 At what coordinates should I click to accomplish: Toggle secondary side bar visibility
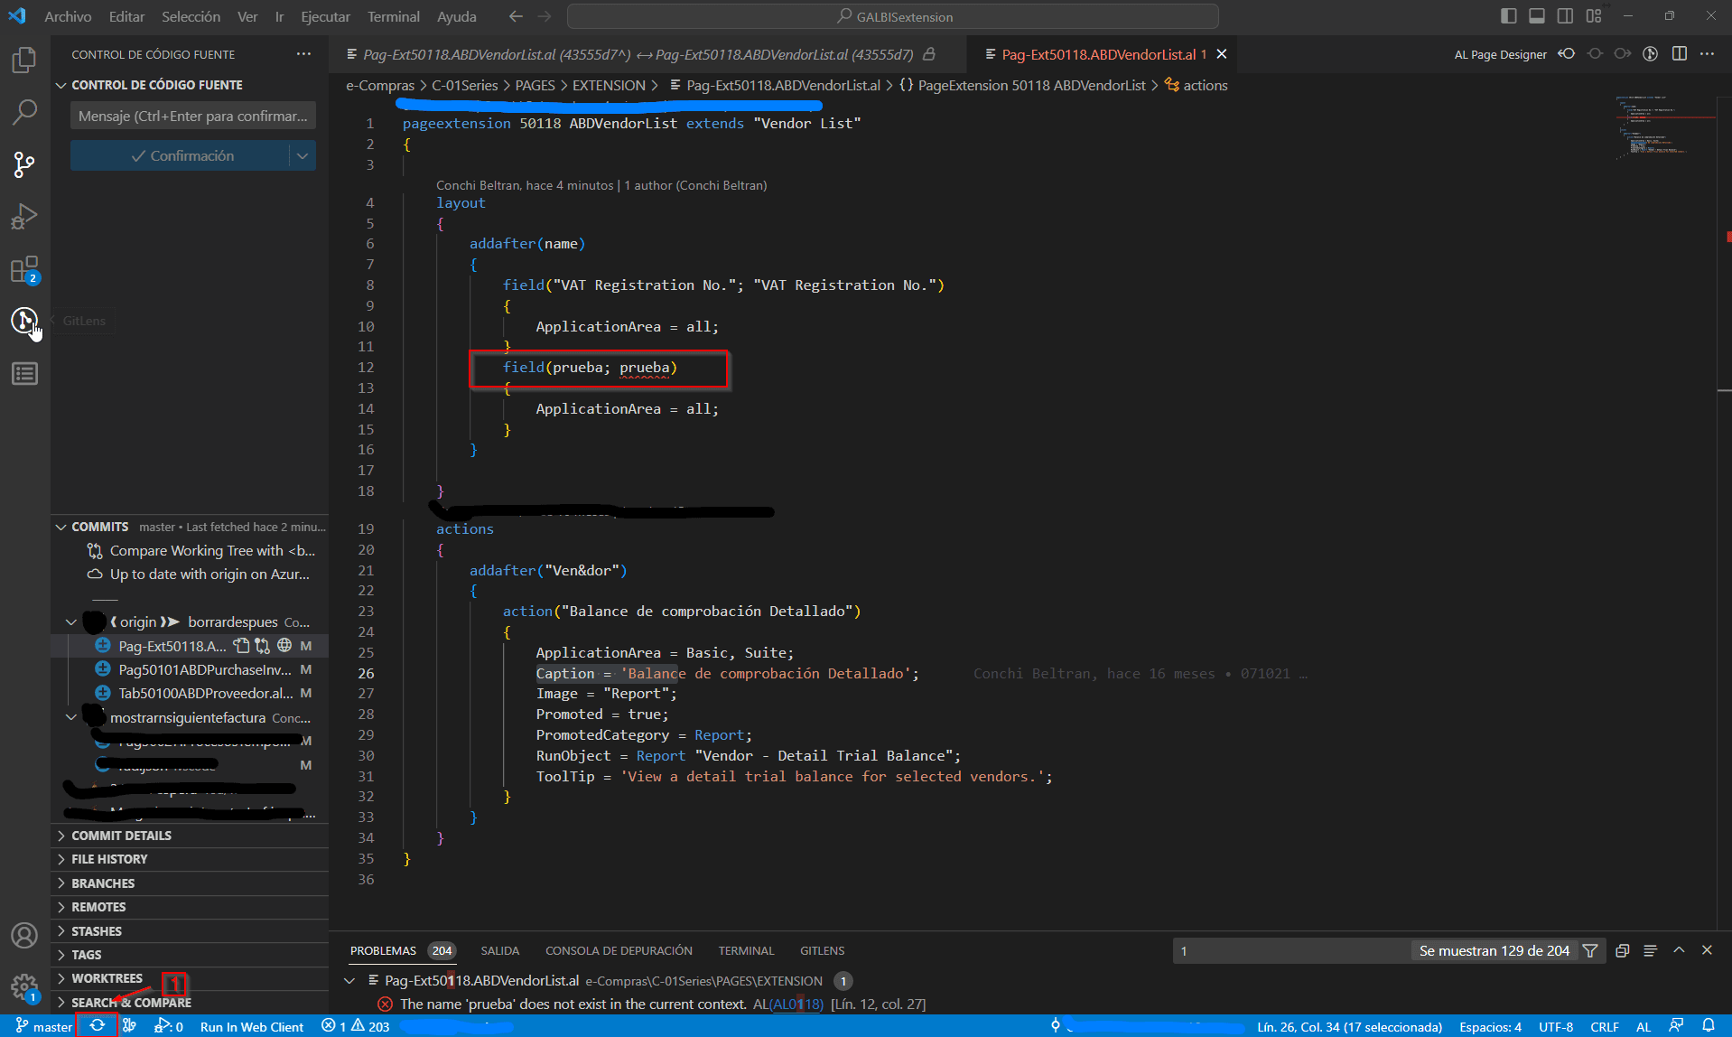tap(1565, 16)
